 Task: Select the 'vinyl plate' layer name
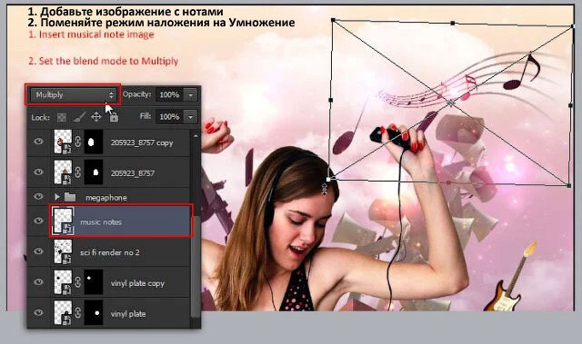(x=128, y=314)
